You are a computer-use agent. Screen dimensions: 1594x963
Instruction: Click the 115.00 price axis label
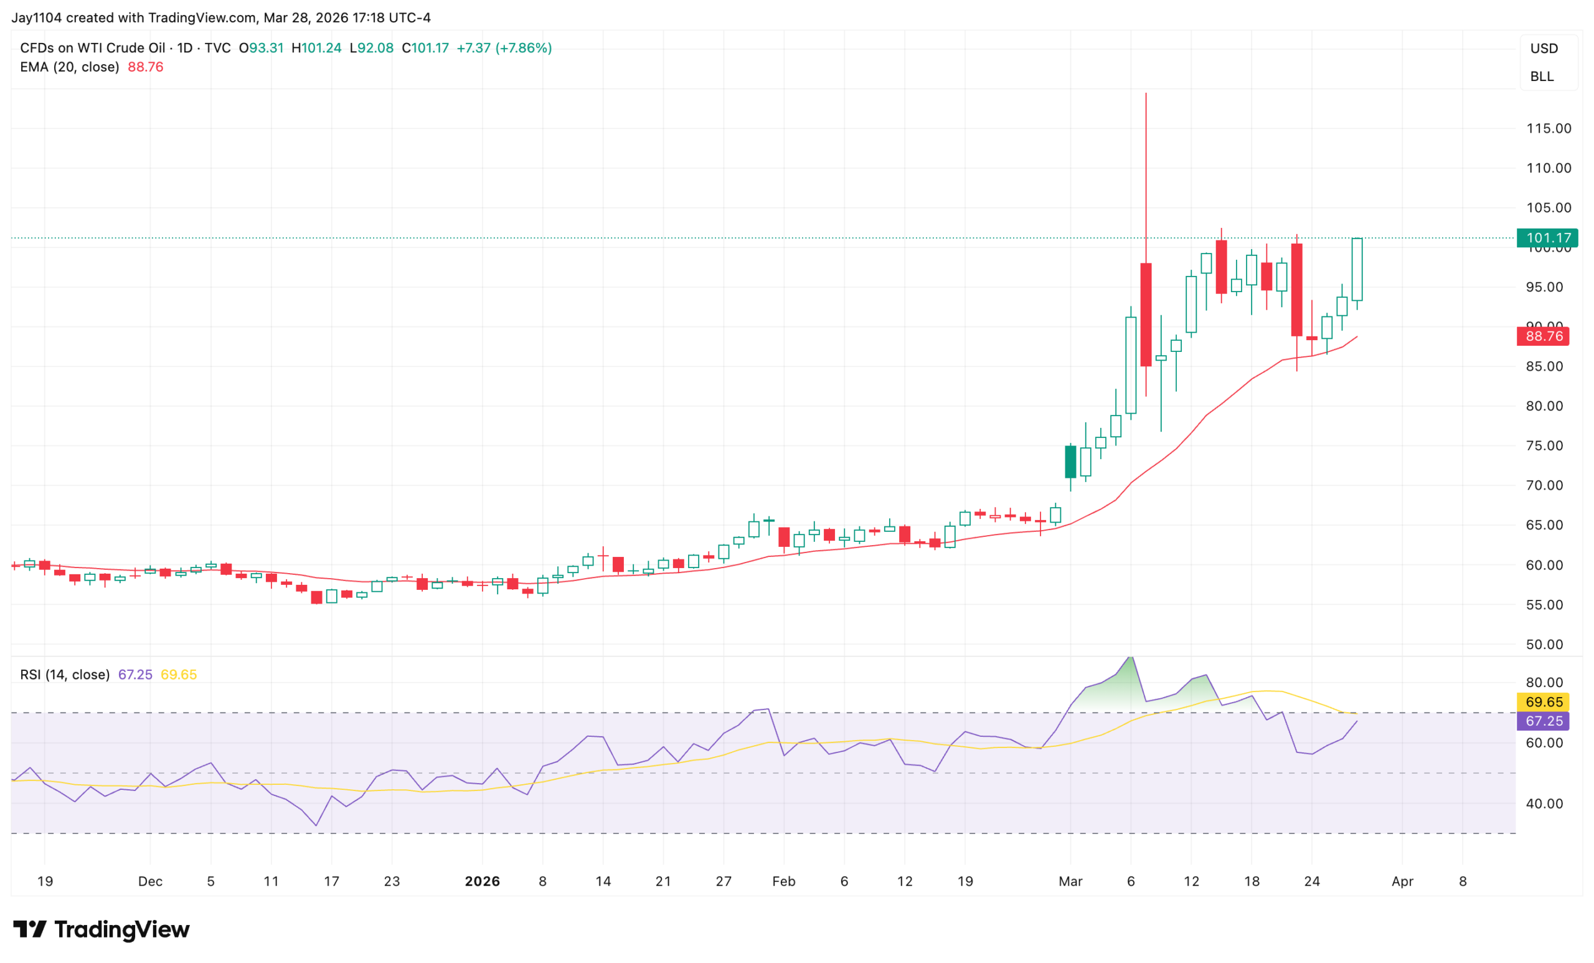[1549, 128]
